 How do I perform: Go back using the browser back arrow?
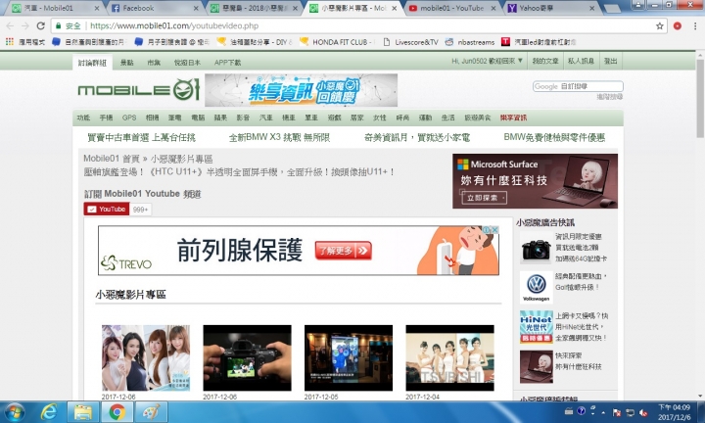click(x=10, y=26)
